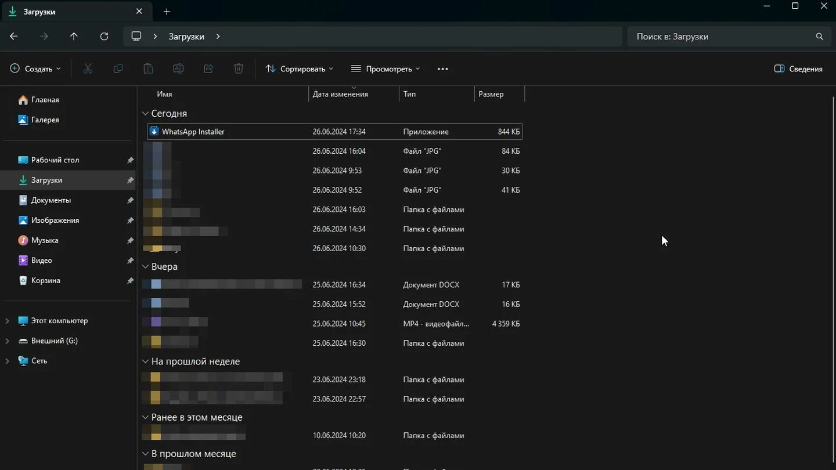This screenshot has height=470, width=836.
Task: Select the folder dated 10.06.2024 10:20
Action: [x=335, y=435]
